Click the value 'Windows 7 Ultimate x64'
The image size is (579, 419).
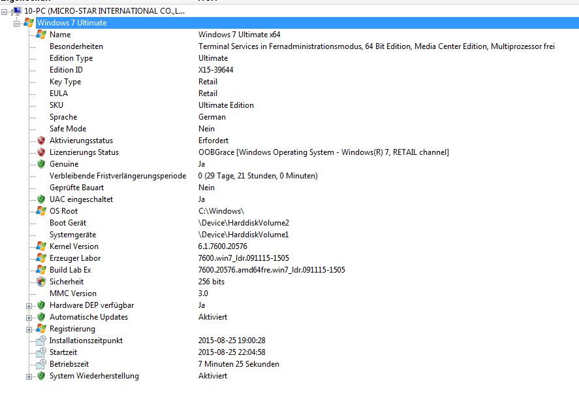point(240,35)
